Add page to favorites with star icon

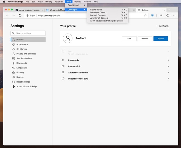coord(145,15)
